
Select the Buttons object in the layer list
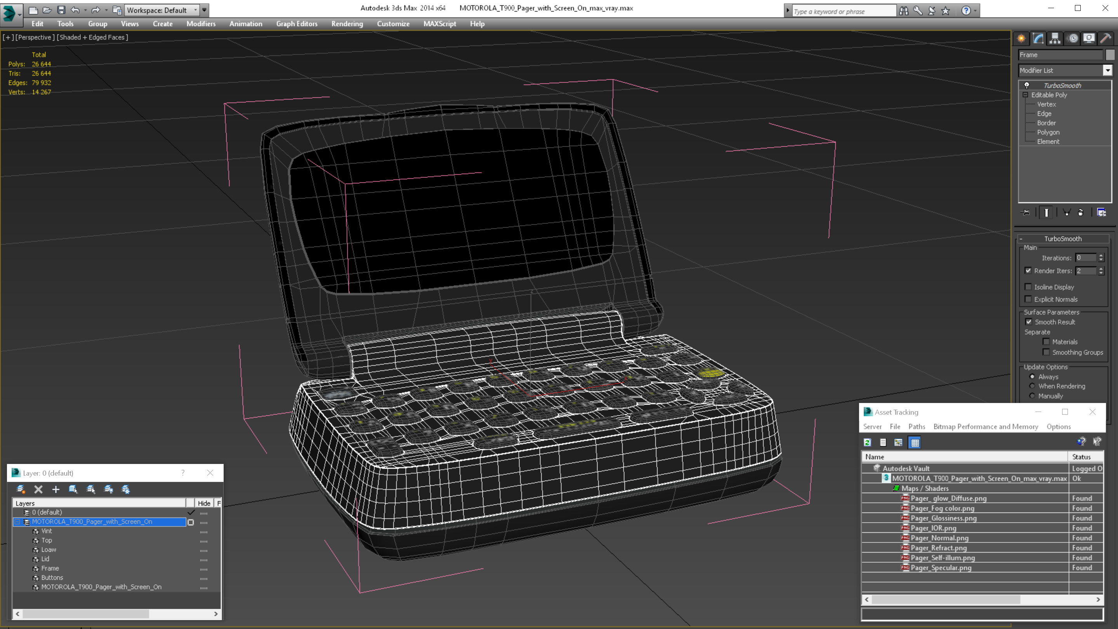pos(52,577)
